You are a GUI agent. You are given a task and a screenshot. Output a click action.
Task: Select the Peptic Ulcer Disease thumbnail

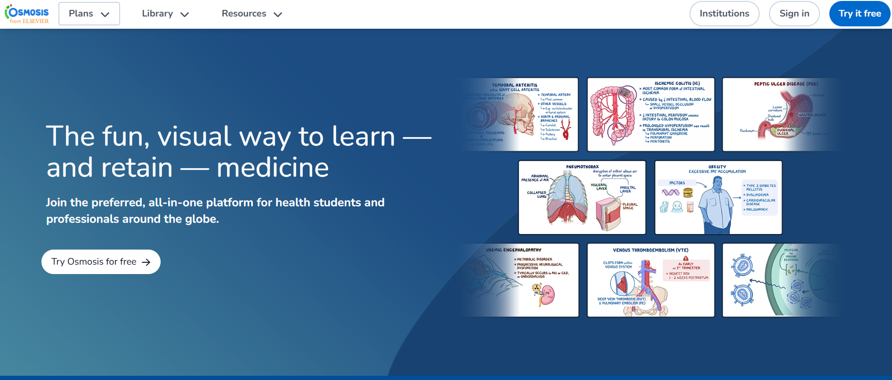click(779, 114)
